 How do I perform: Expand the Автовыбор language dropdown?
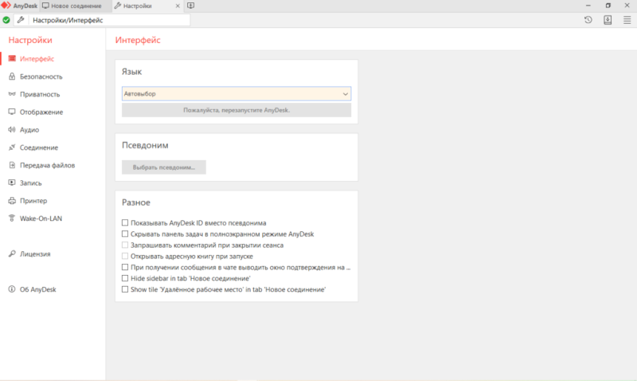pyautogui.click(x=236, y=93)
